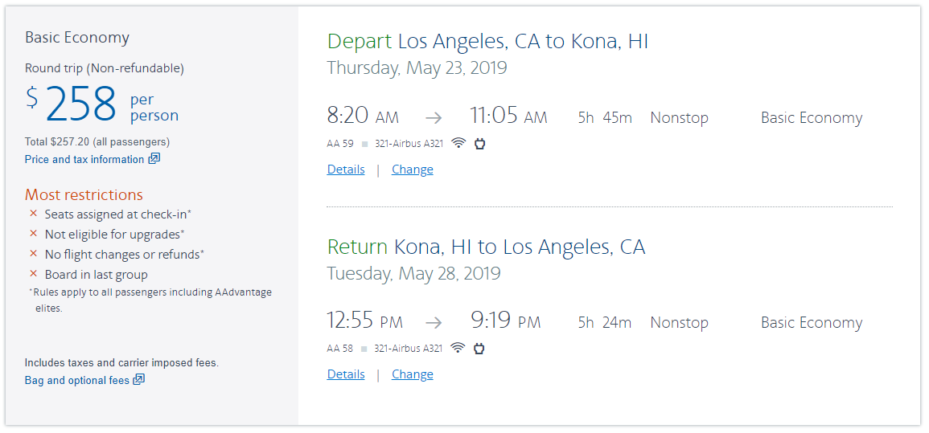The height and width of the screenshot is (433, 929).
Task: Open the Price and tax information link
Action: [x=84, y=159]
